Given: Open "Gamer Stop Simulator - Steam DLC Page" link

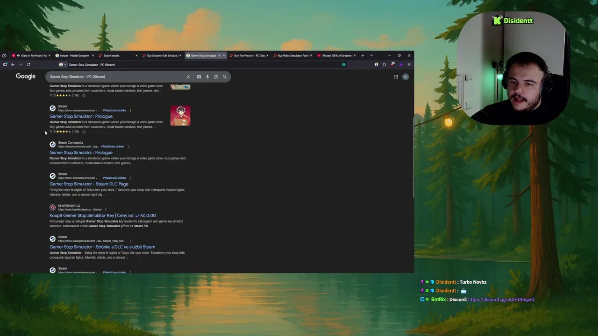Looking at the screenshot, I should [x=89, y=184].
